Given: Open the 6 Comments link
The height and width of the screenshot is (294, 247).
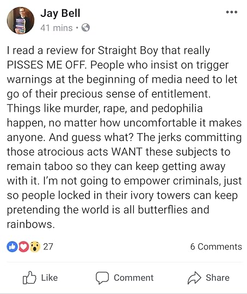Looking at the screenshot, I should 216,247.
